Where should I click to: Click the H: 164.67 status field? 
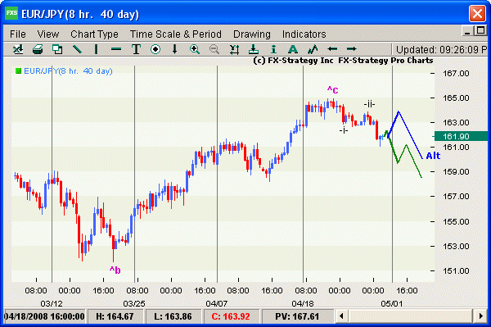[x=115, y=316]
